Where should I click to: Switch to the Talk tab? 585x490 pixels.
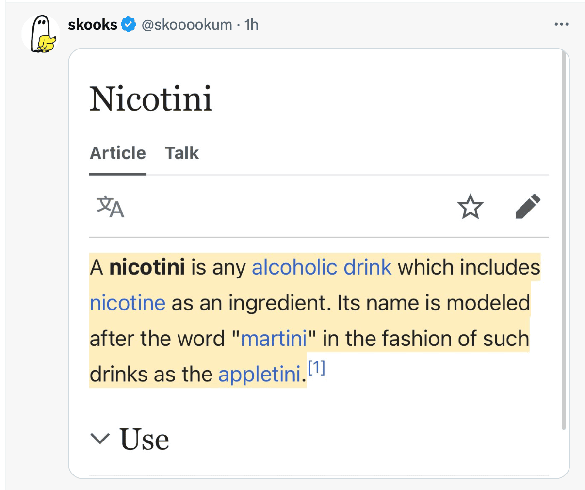point(182,153)
